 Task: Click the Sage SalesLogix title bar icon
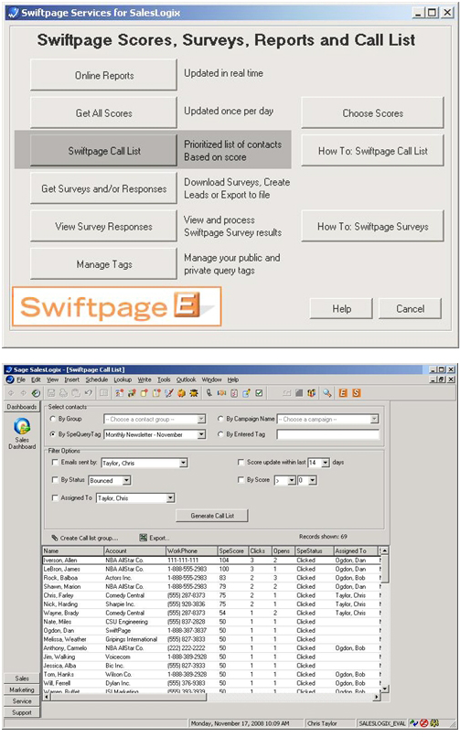tap(9, 369)
